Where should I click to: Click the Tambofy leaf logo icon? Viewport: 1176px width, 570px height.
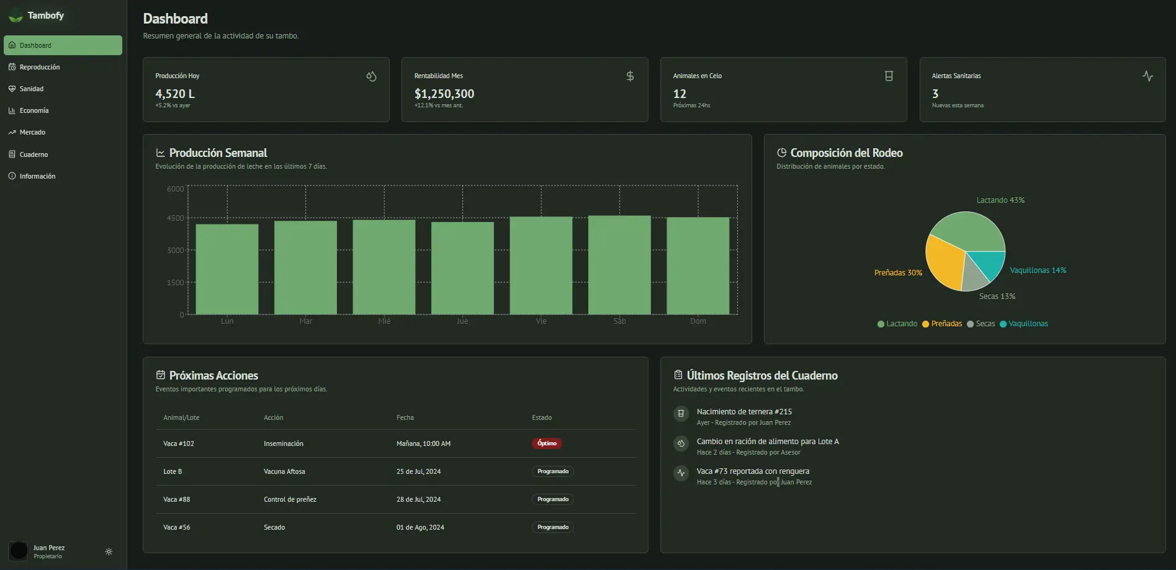point(16,16)
